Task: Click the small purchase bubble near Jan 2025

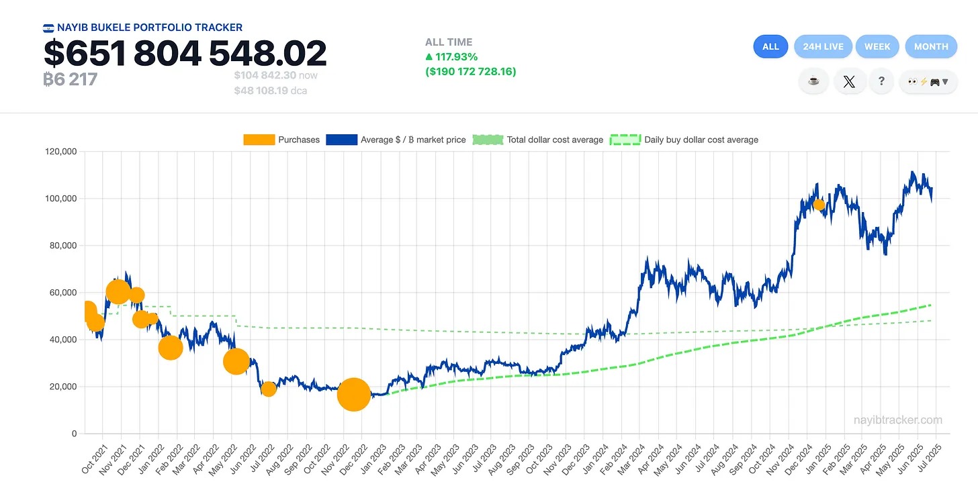Action: (x=819, y=205)
